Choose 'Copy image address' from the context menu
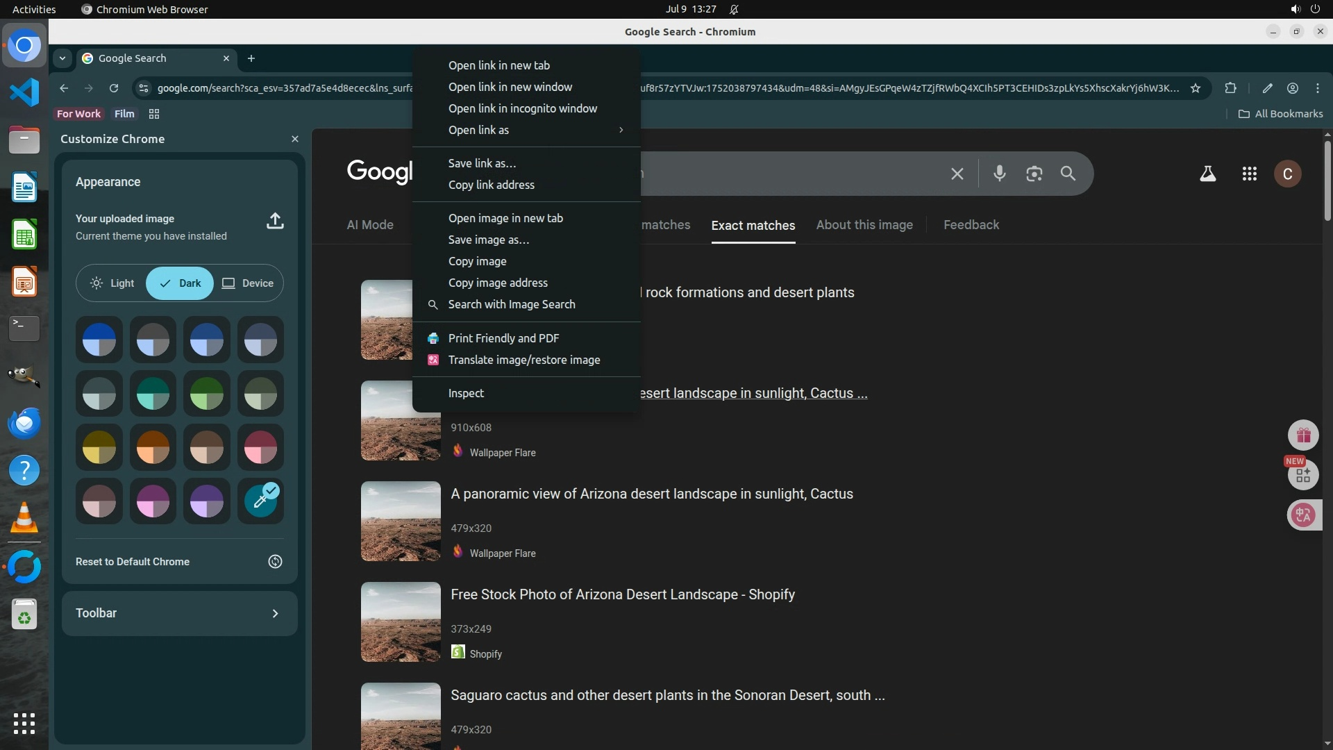The width and height of the screenshot is (1333, 750). coord(498,283)
